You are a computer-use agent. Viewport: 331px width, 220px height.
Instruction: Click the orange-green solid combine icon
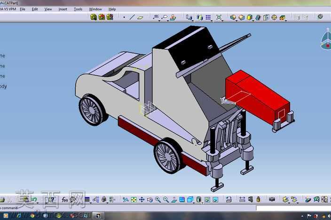click(x=283, y=17)
